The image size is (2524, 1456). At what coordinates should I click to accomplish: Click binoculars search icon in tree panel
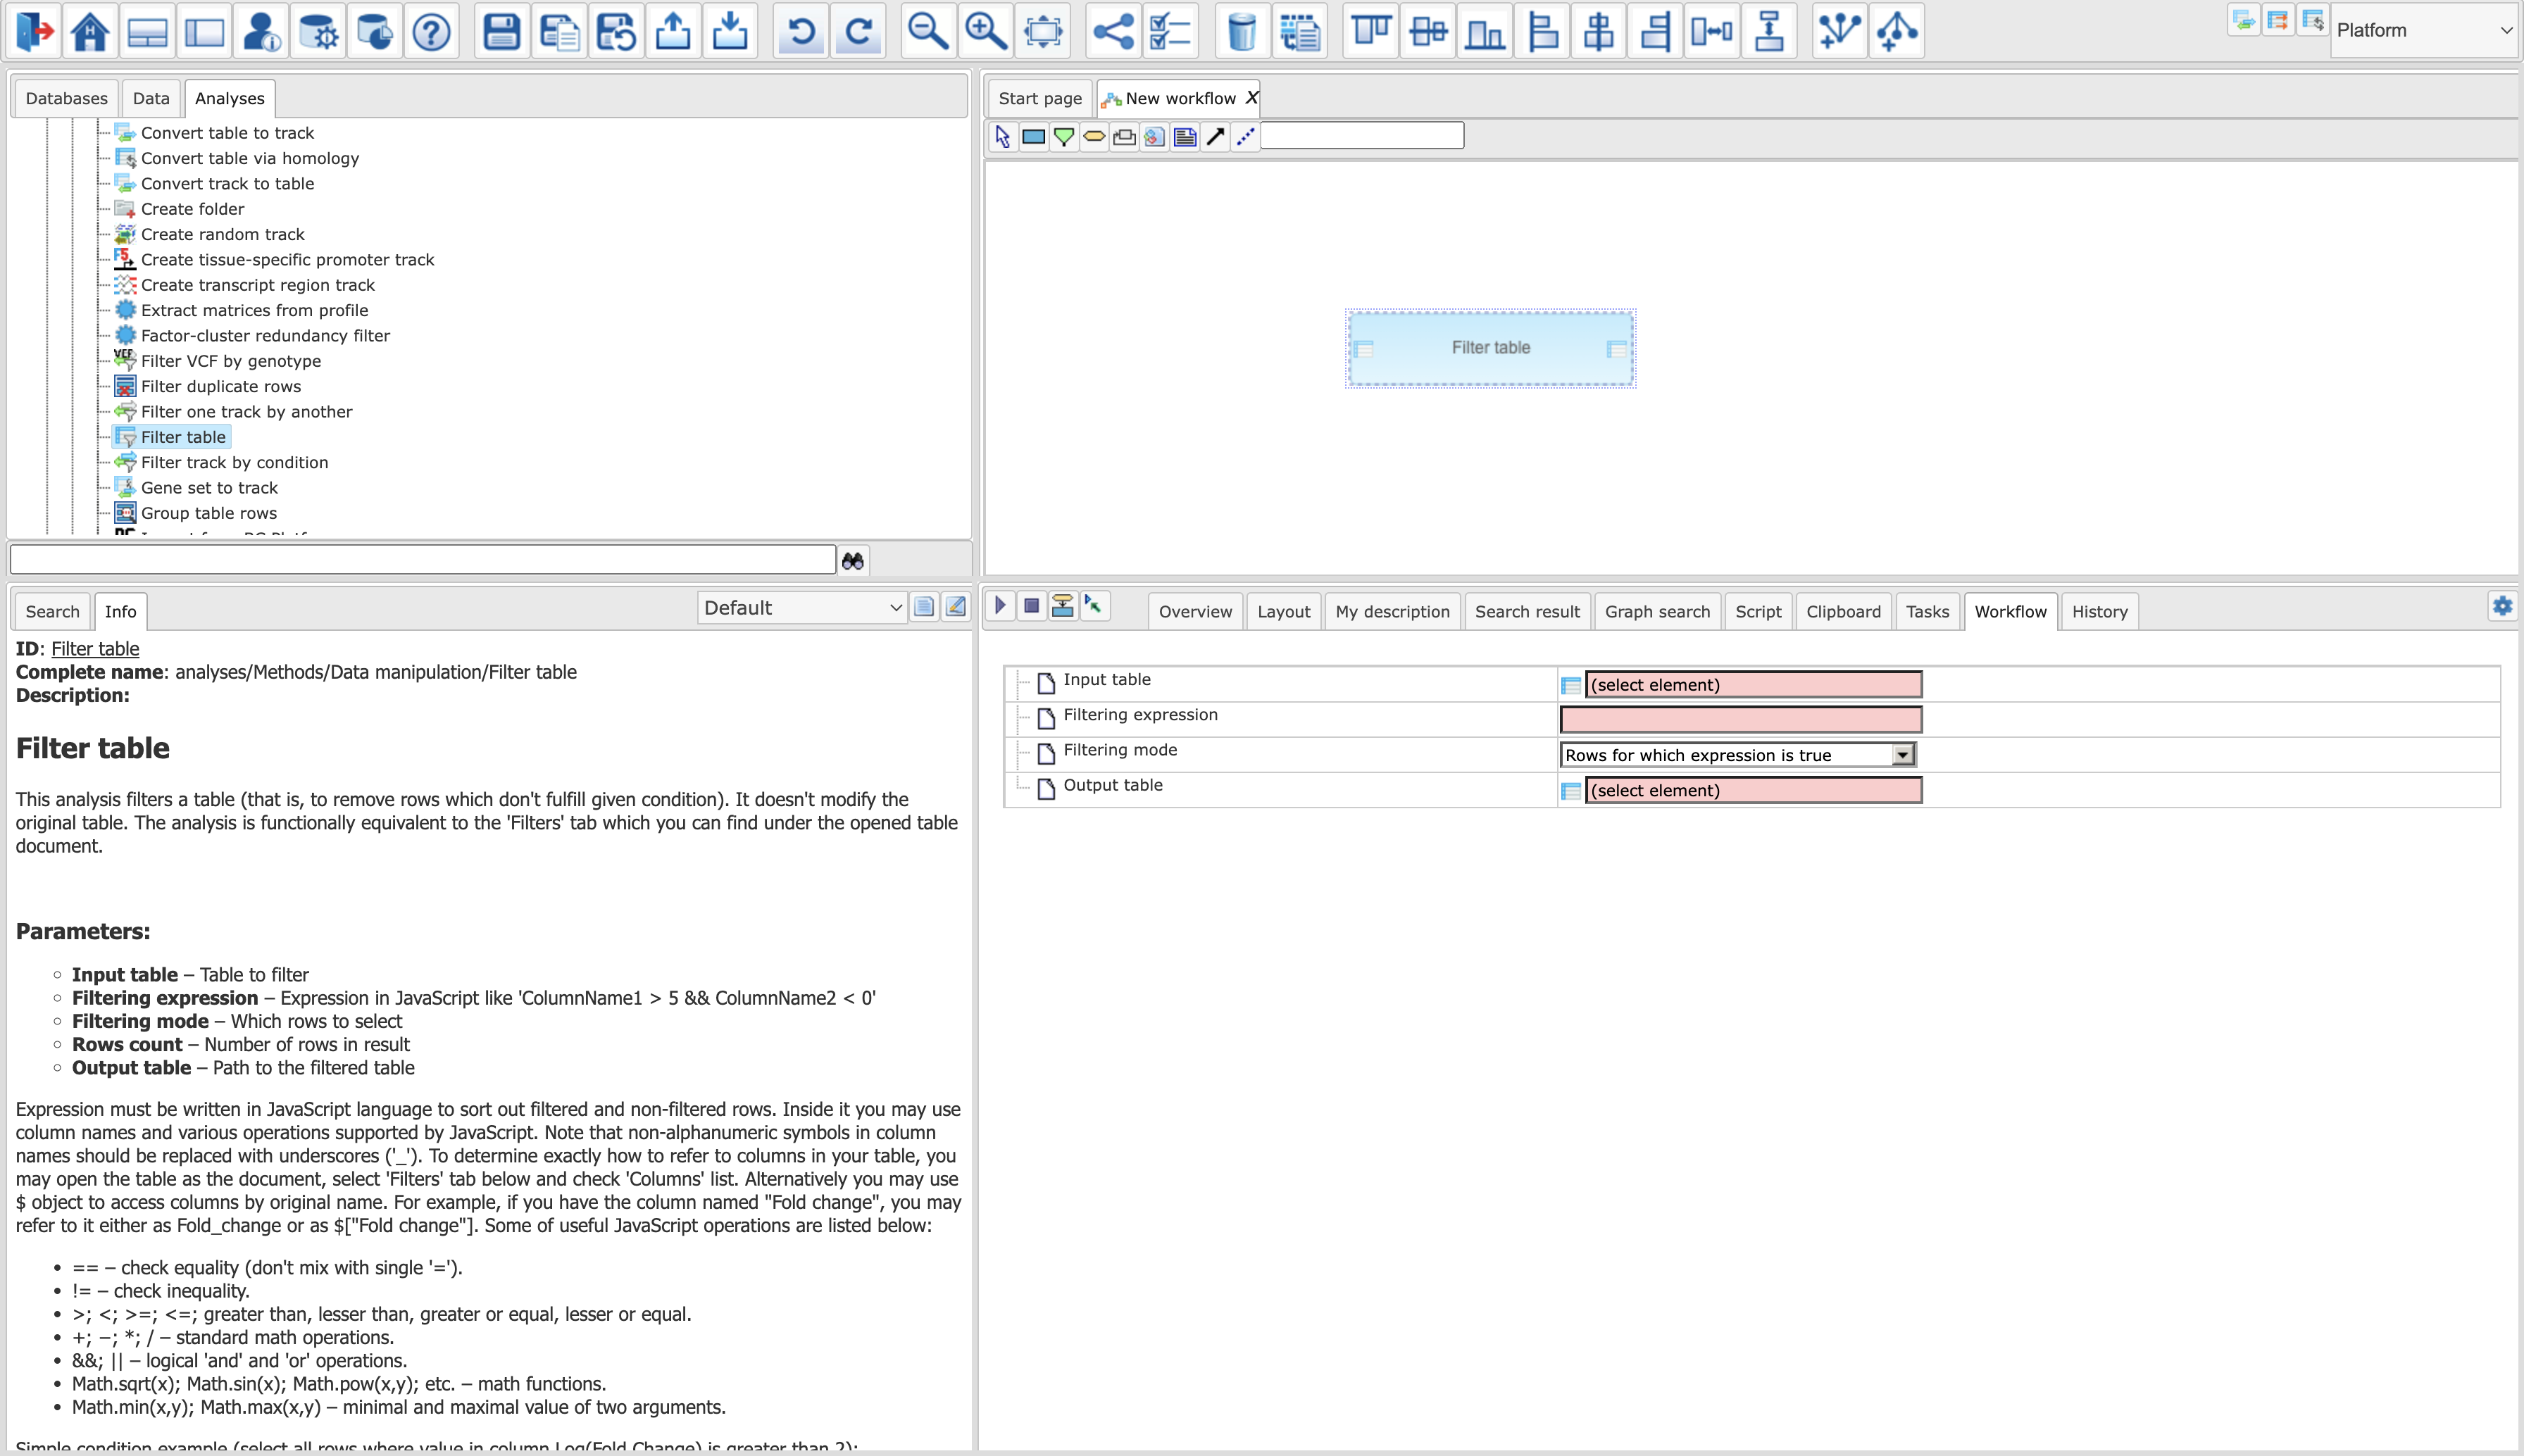click(x=853, y=561)
